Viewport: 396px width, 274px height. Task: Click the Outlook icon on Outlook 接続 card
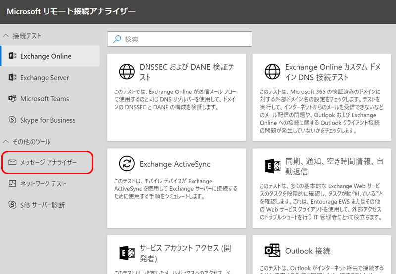tap(272, 251)
